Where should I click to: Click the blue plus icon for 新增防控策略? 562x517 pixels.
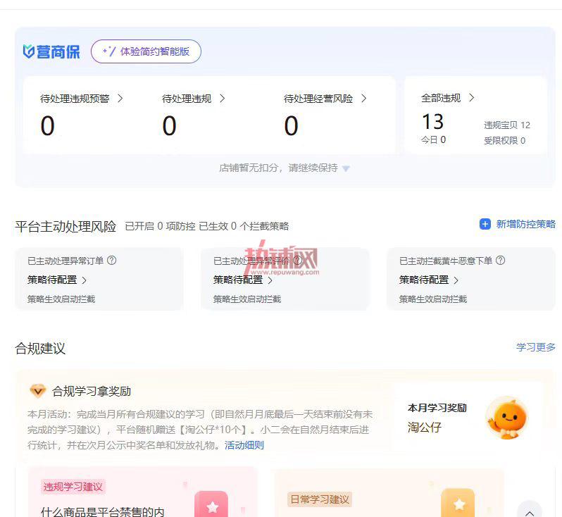(x=485, y=224)
